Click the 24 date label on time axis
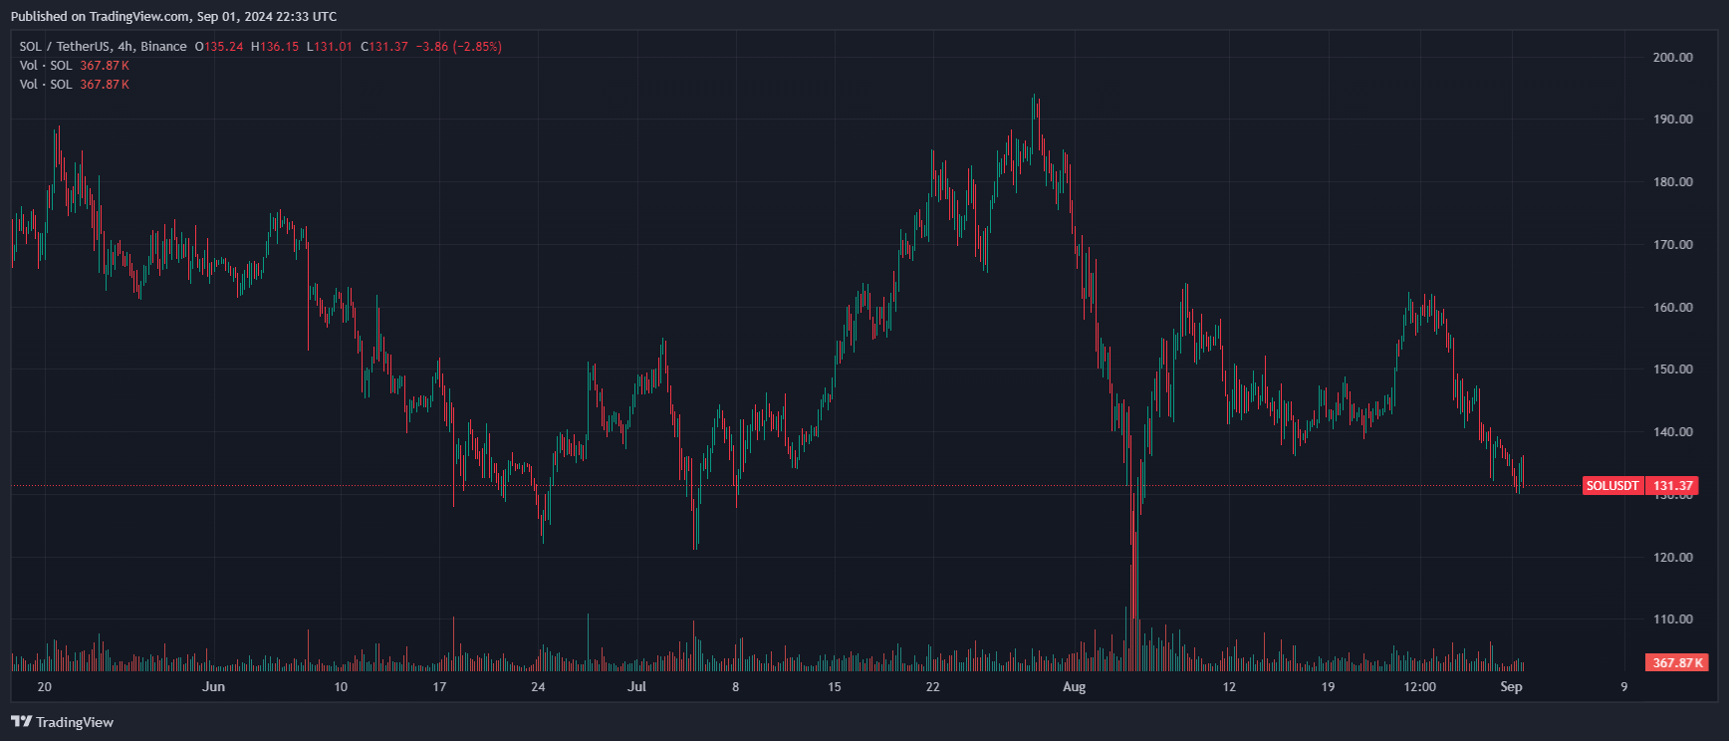1729x741 pixels. tap(538, 687)
